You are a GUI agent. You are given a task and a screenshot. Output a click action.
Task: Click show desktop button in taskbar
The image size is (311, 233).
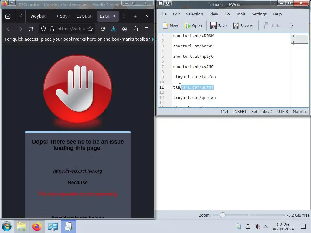(x=303, y=226)
